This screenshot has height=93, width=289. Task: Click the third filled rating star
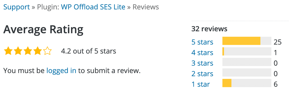click(x=28, y=51)
